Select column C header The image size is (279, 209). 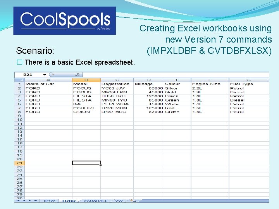(117, 80)
